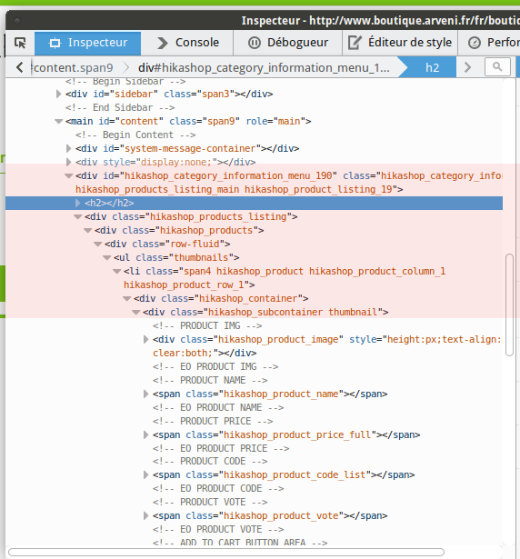Image resolution: width=520 pixels, height=559 pixels.
Task: Open the Débogueur tab
Action: tap(287, 43)
